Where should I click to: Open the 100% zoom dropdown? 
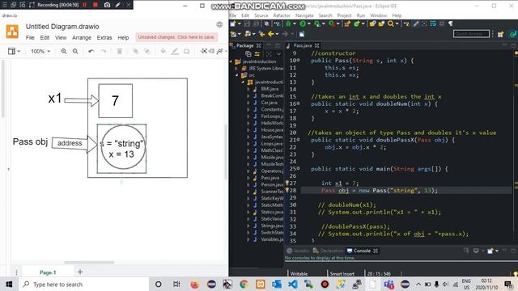(x=40, y=51)
